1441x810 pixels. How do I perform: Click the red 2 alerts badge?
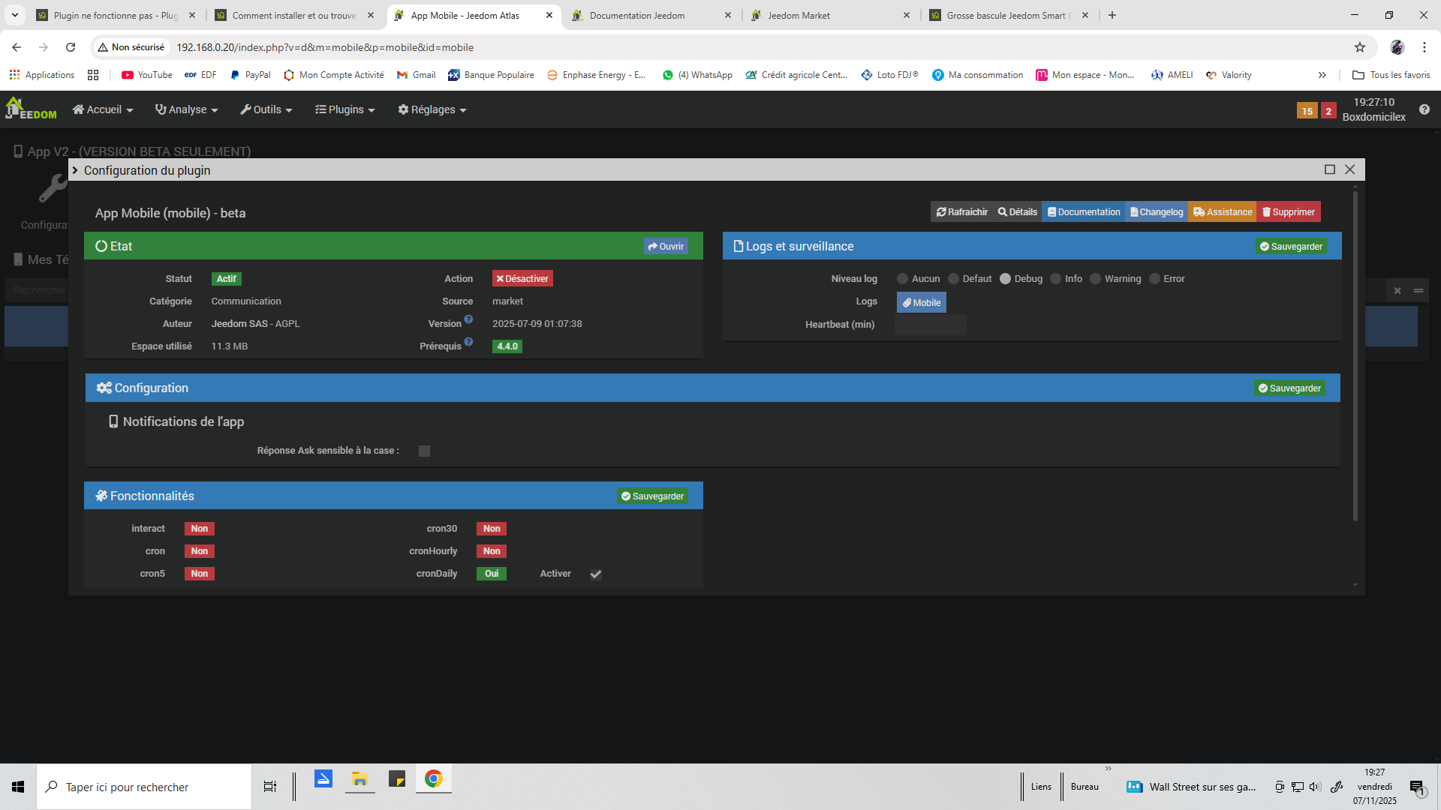coord(1328,111)
